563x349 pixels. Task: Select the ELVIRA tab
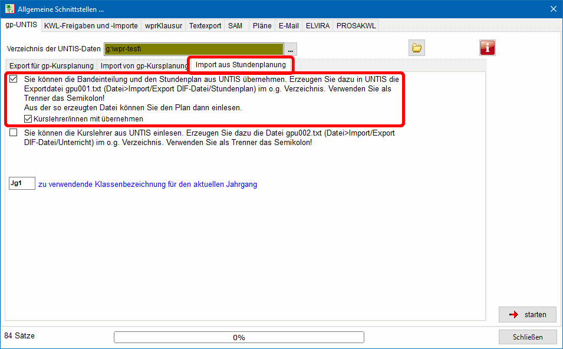coord(318,26)
